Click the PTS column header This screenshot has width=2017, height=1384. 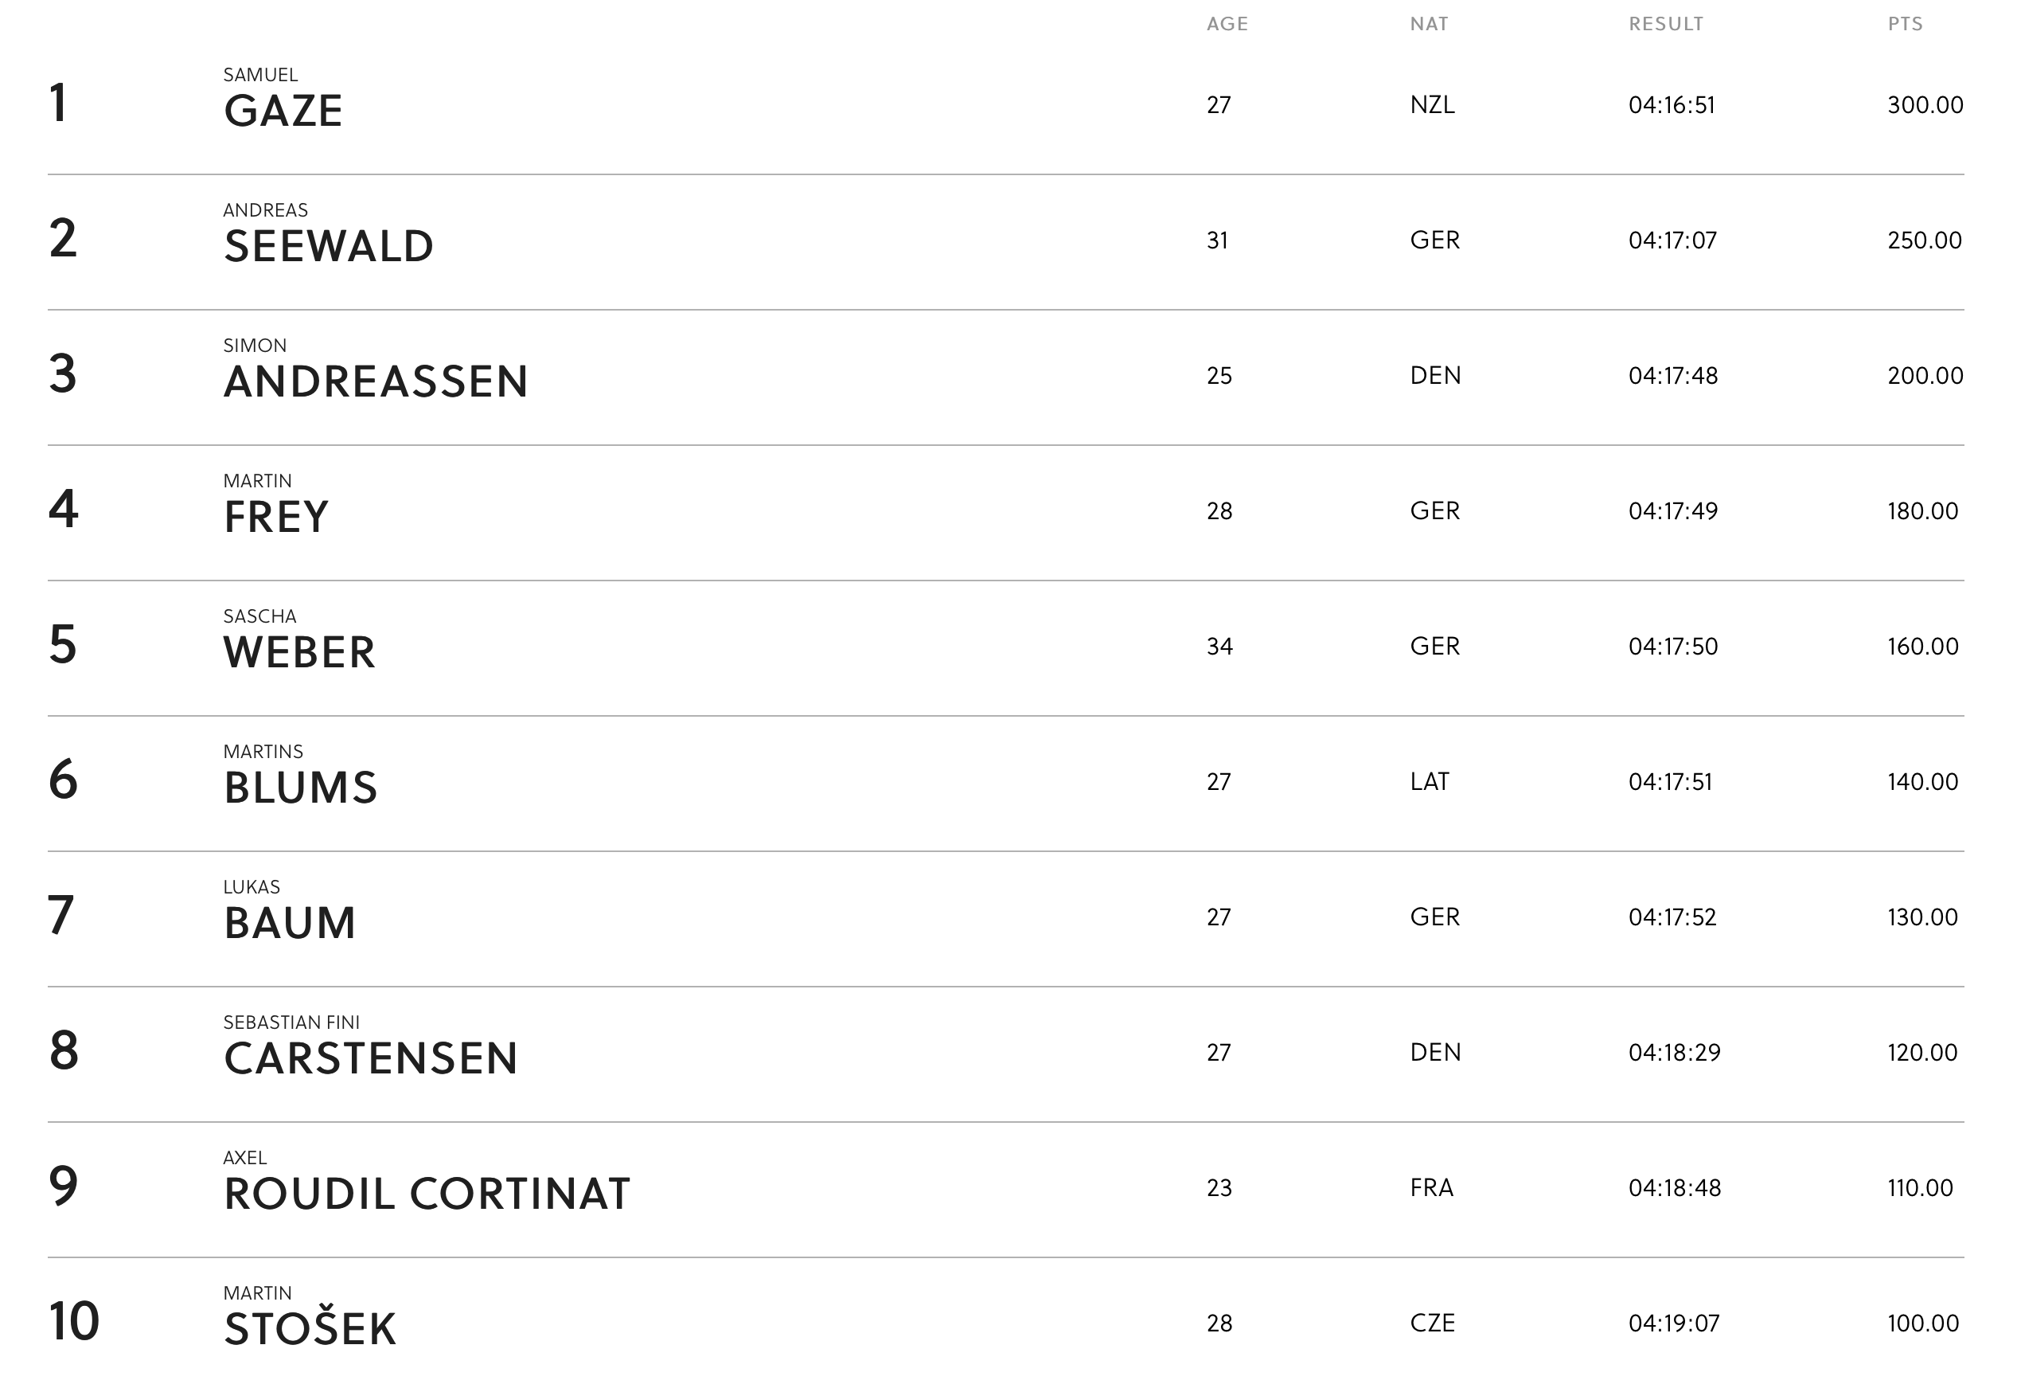(x=1905, y=25)
